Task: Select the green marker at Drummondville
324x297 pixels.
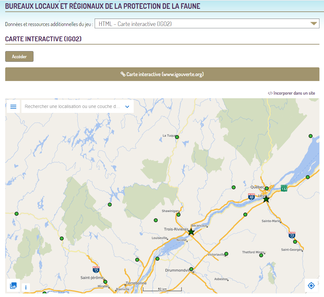Action: coord(191,269)
